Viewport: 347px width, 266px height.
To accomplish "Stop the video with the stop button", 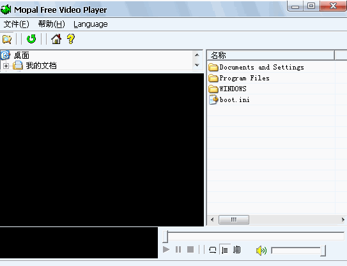I will pyautogui.click(x=190, y=249).
